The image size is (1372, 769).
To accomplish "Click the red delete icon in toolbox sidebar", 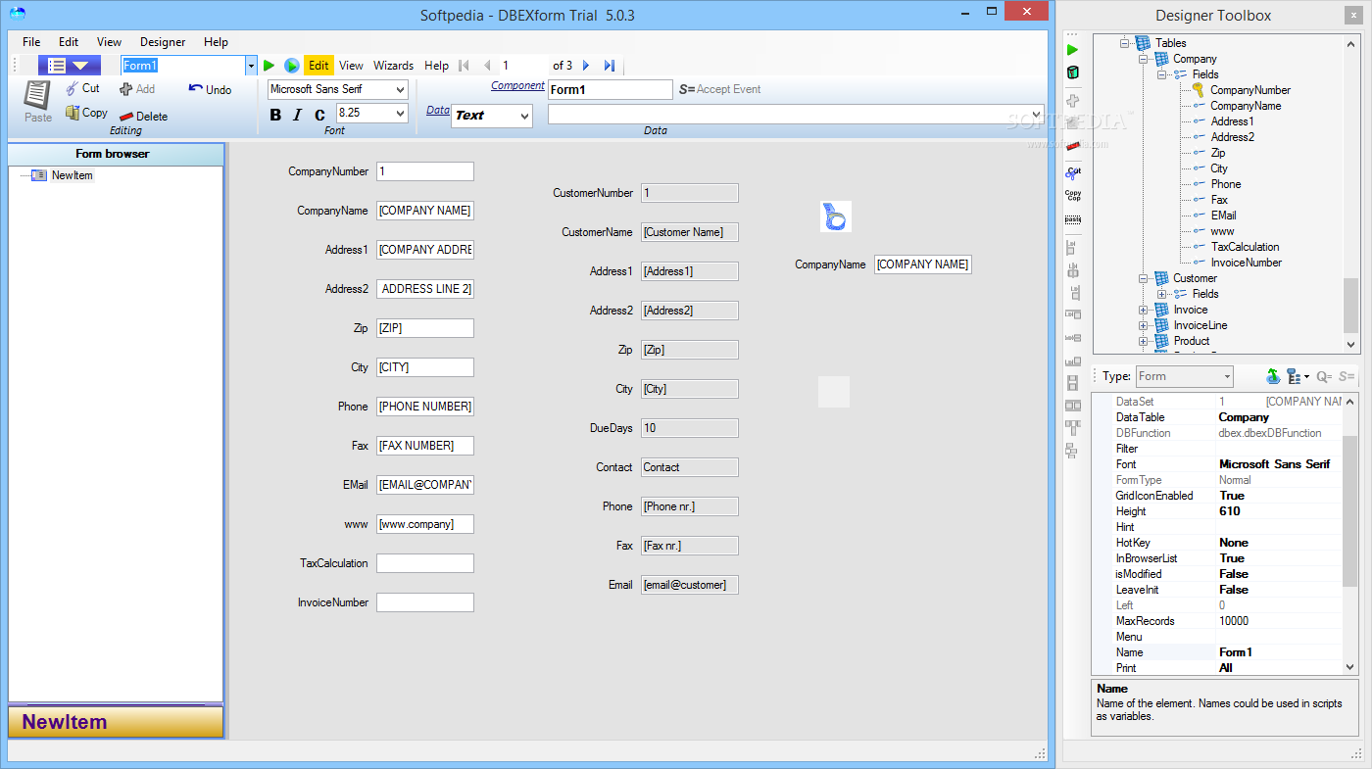I will pos(1072,146).
